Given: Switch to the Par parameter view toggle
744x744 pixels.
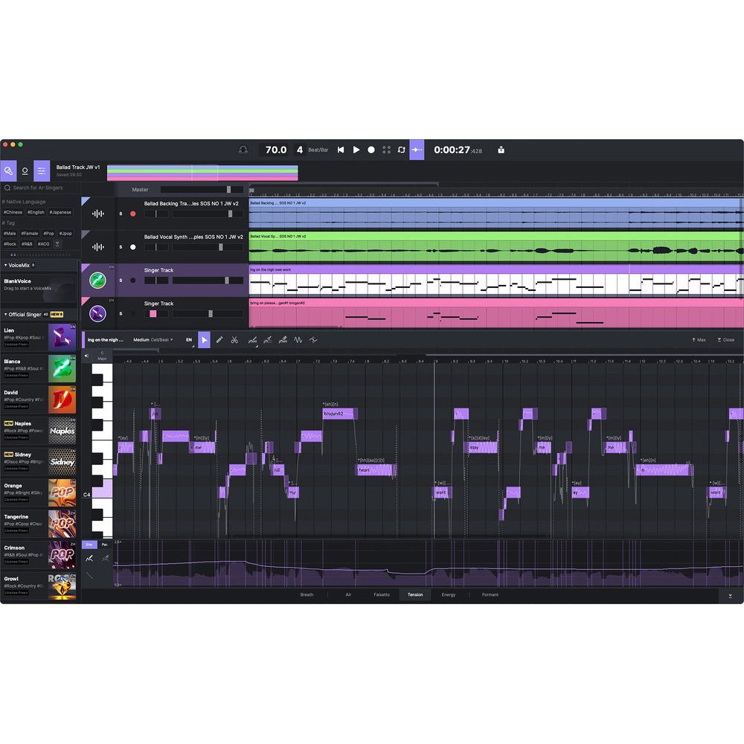Looking at the screenshot, I should click(x=105, y=545).
